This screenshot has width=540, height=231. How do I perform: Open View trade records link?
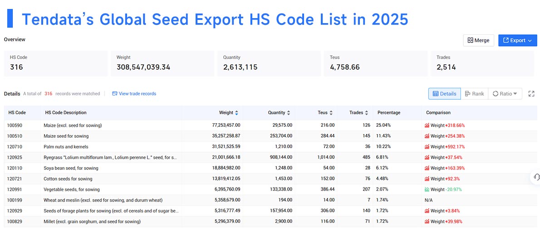tap(137, 93)
